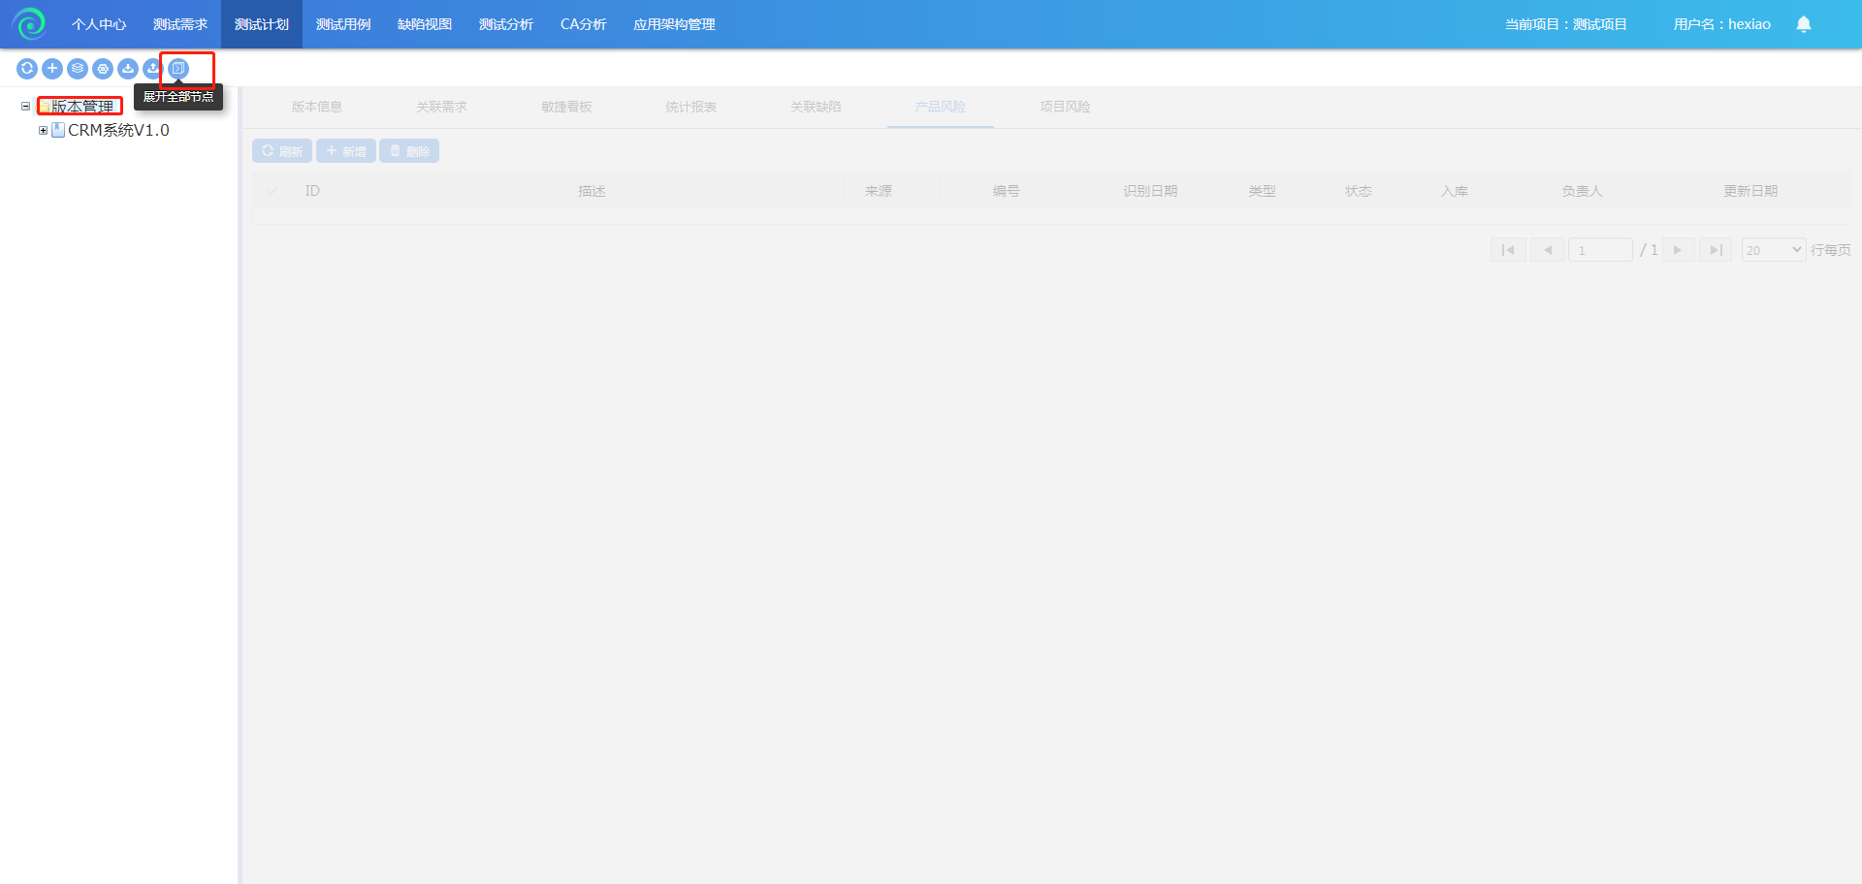This screenshot has width=1862, height=884.
Task: Toggle the select-all checkbox in table header
Action: [x=273, y=191]
